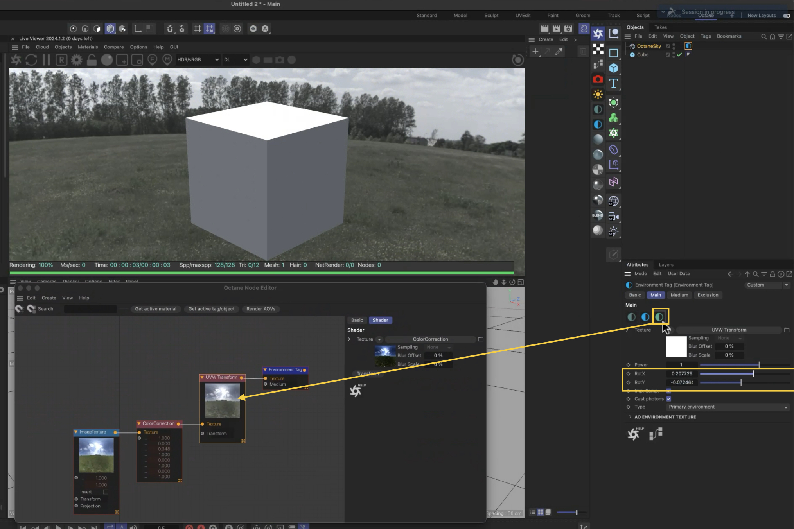Image resolution: width=794 pixels, height=529 pixels.
Task: Adjust the RotX slider
Action: (x=753, y=374)
